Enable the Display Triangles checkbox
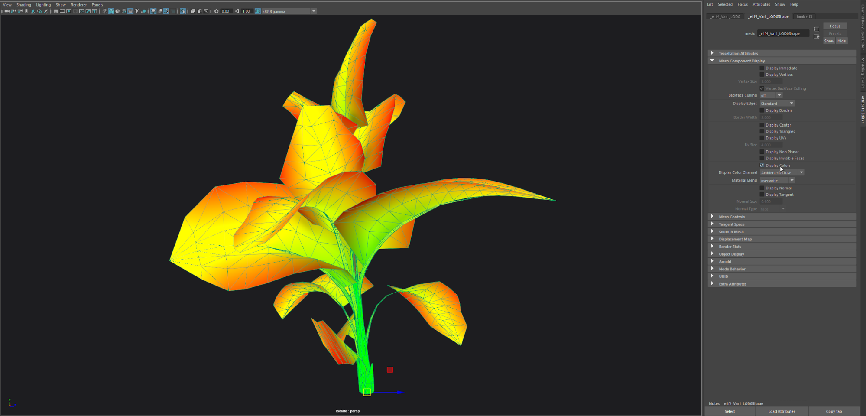The height and width of the screenshot is (416, 866). pyautogui.click(x=762, y=132)
